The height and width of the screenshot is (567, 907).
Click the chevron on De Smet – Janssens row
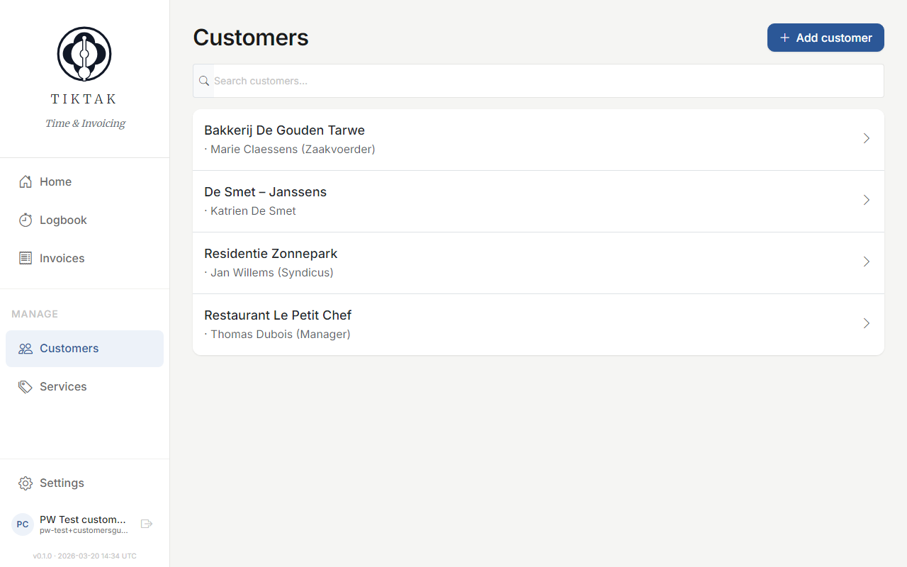(866, 201)
